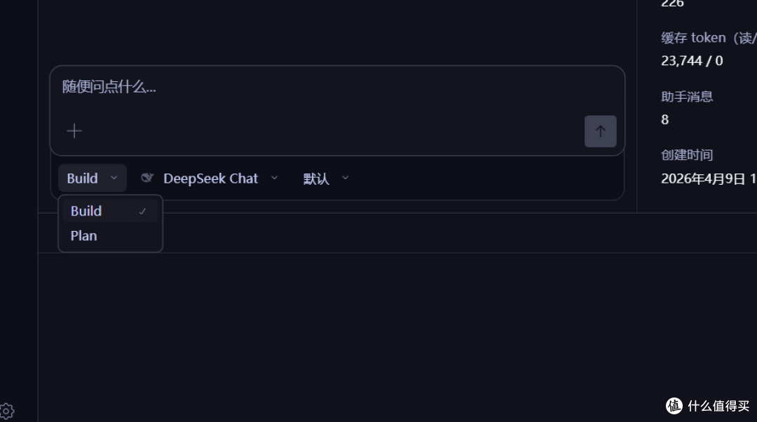Viewport: 757px width, 422px height.
Task: Open the Build mode dropdown
Action: click(93, 178)
